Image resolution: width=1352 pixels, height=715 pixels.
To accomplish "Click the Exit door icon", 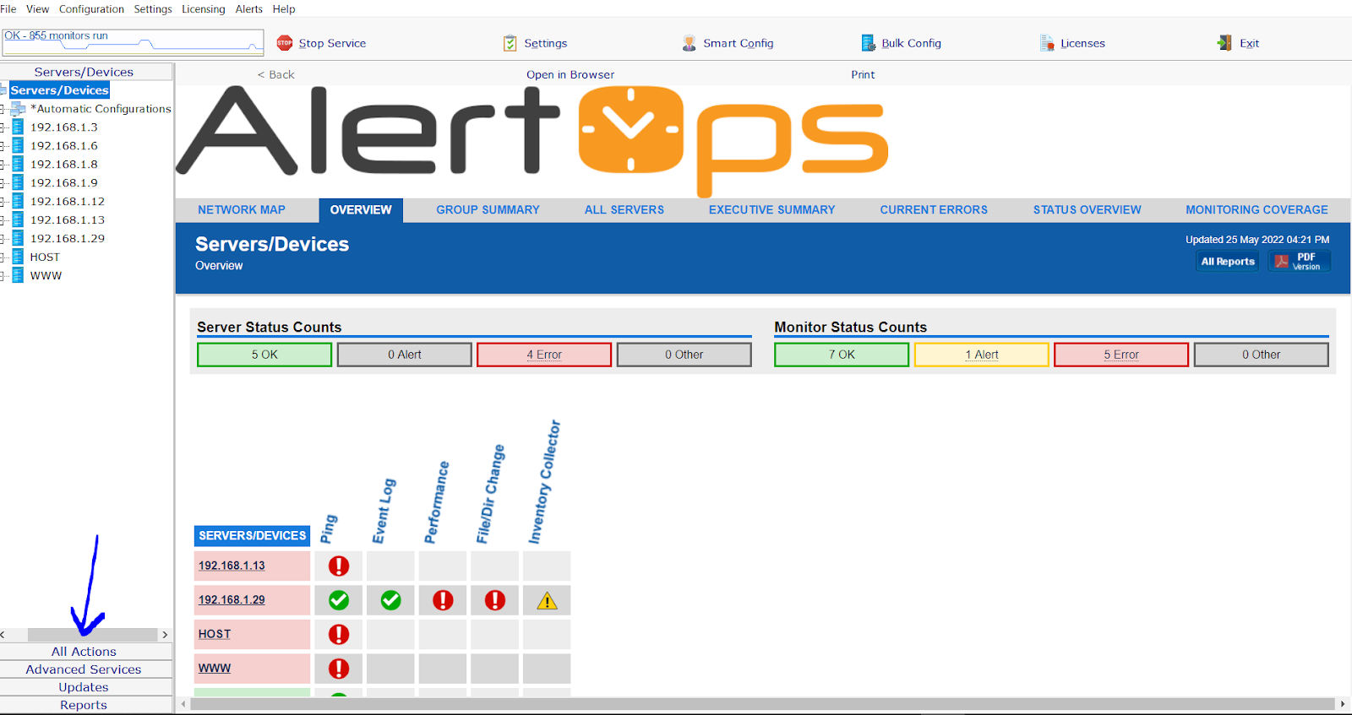I will coord(1224,43).
